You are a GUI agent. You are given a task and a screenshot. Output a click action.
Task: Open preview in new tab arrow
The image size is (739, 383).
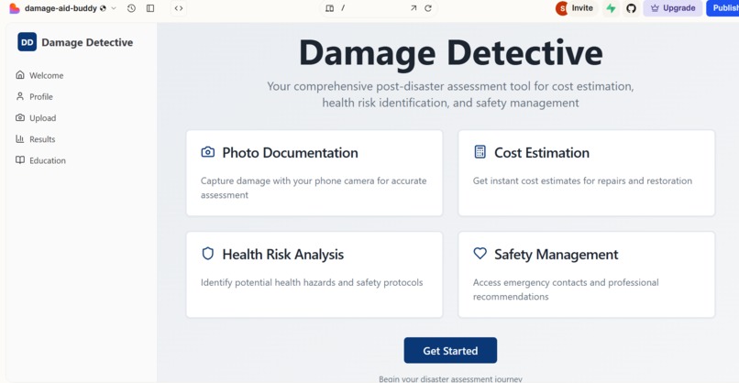pos(414,8)
